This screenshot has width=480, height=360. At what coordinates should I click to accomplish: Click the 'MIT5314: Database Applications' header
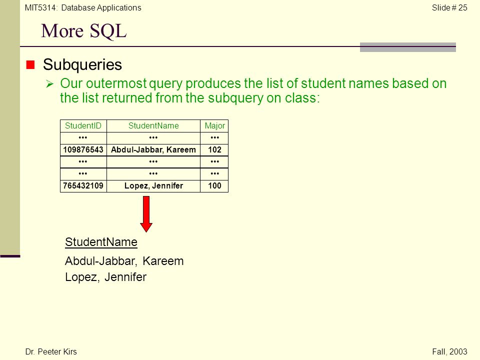pos(83,7)
